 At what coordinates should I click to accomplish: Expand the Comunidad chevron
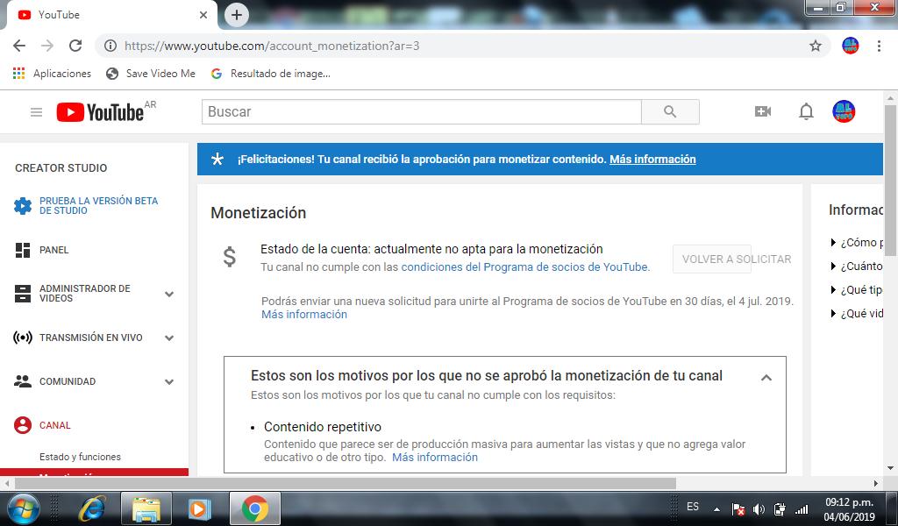coord(169,381)
